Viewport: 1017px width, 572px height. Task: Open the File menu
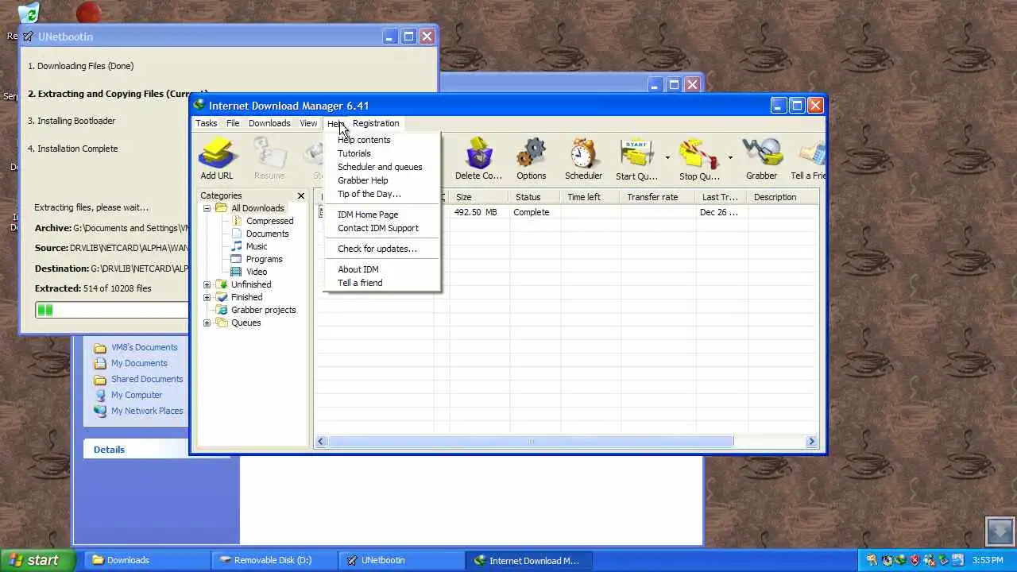point(233,123)
